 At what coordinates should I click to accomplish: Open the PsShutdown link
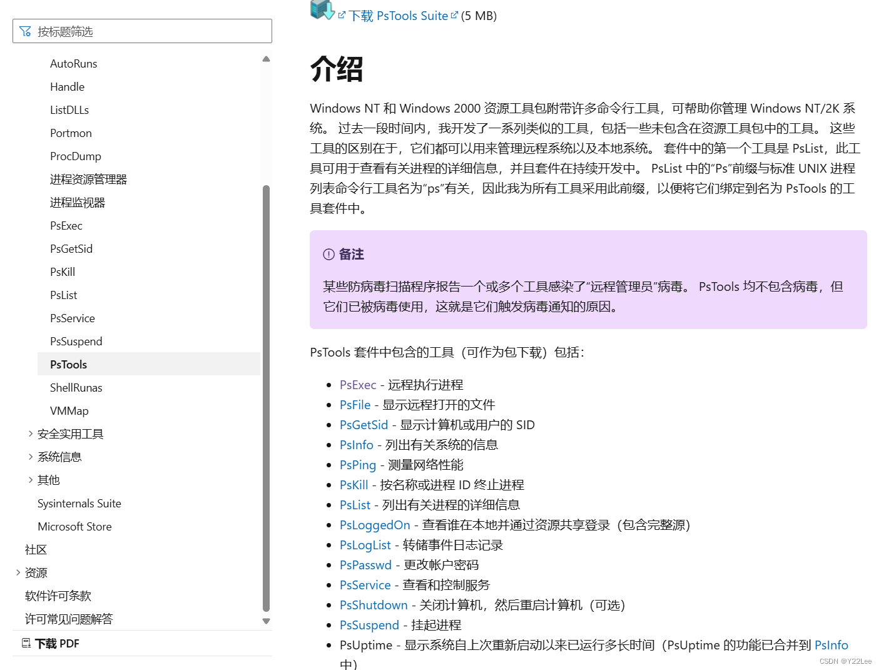point(374,605)
